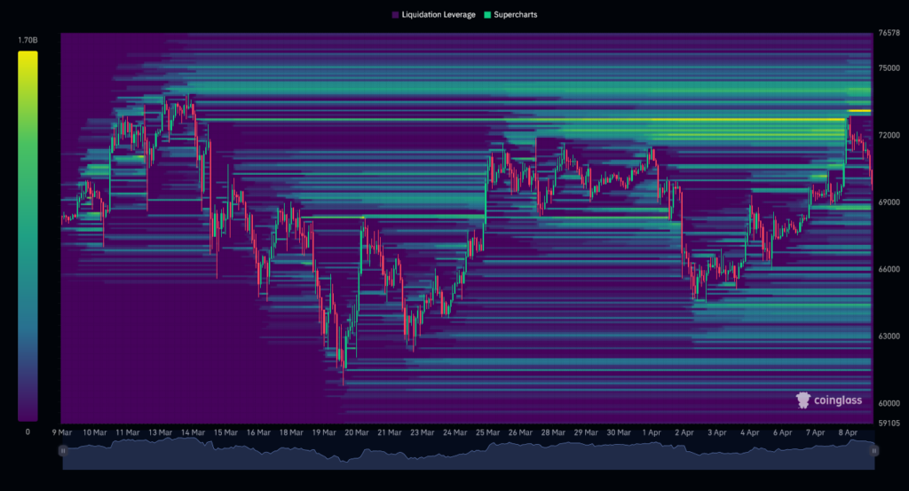This screenshot has height=491, width=909.
Task: Click the 59105 price axis label
Action: pos(889,424)
